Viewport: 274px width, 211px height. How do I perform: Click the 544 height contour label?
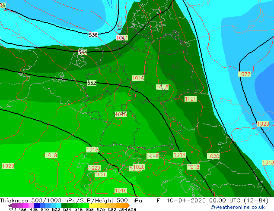click(x=83, y=52)
